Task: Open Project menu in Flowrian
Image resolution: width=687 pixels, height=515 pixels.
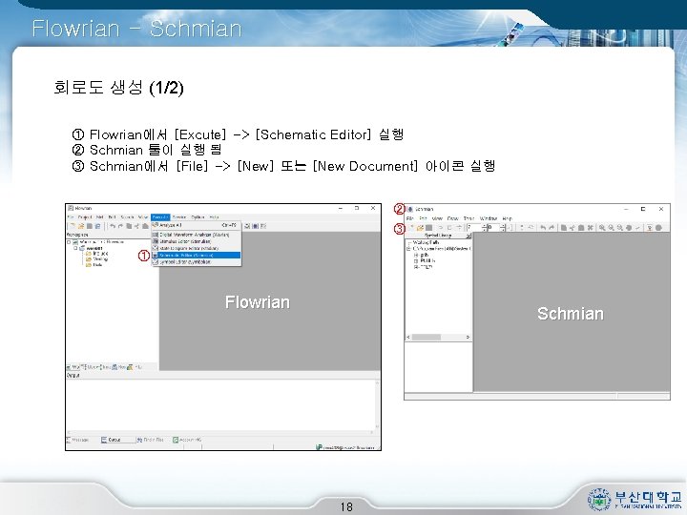Action: [85, 217]
